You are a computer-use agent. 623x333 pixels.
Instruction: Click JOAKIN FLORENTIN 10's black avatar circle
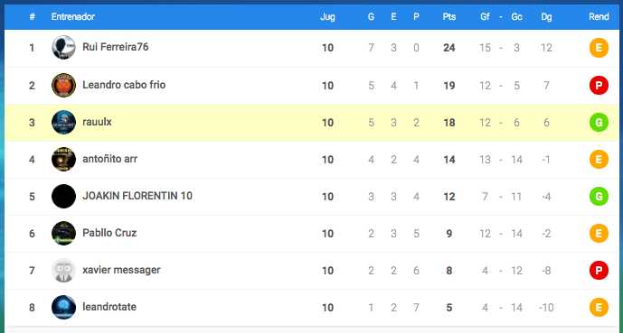point(63,196)
